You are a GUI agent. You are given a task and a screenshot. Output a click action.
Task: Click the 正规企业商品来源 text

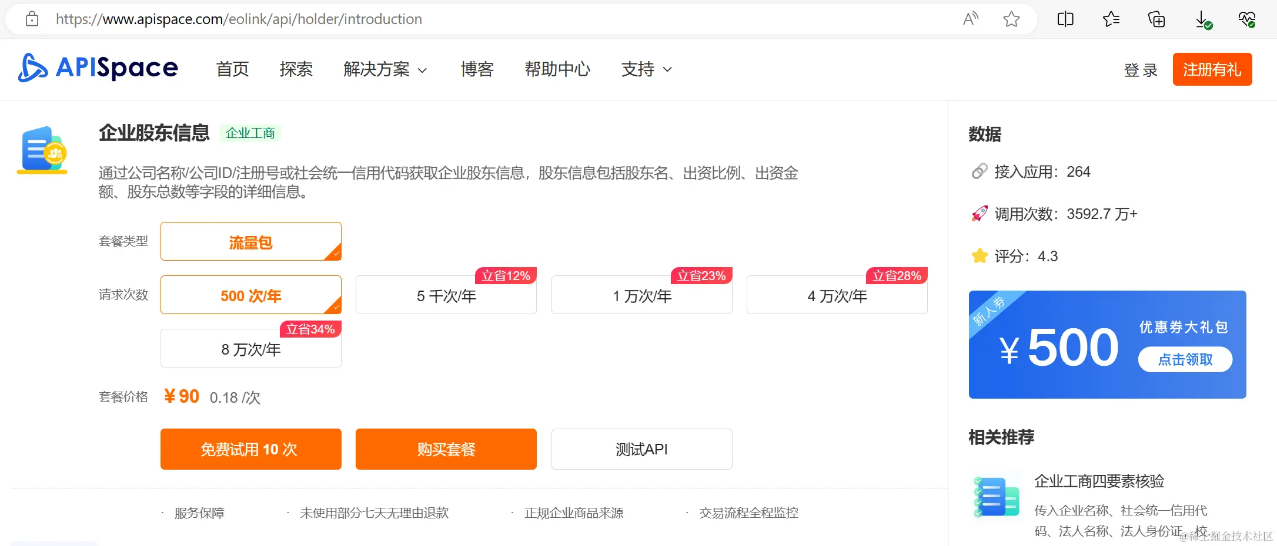click(574, 513)
